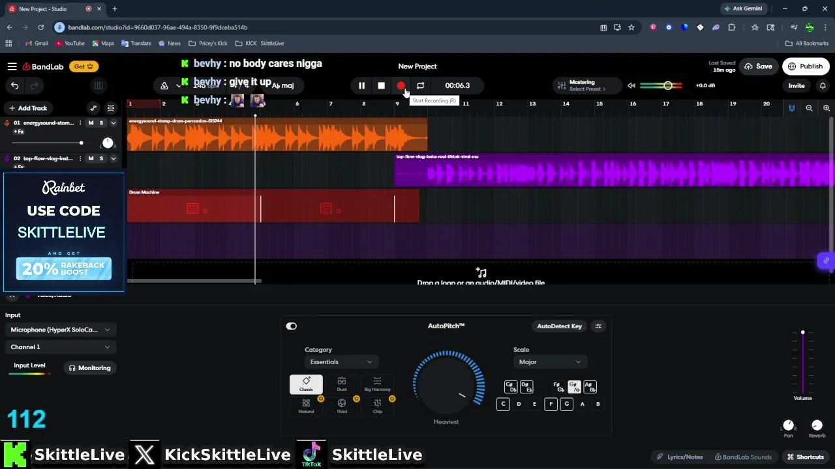Adjust master volume slider

[661, 85]
